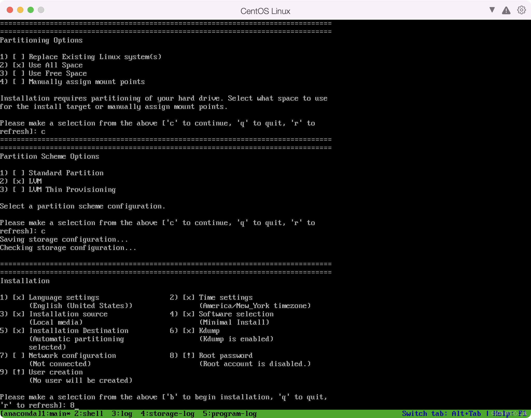Switch to the 5:program-log tab

tap(230, 414)
